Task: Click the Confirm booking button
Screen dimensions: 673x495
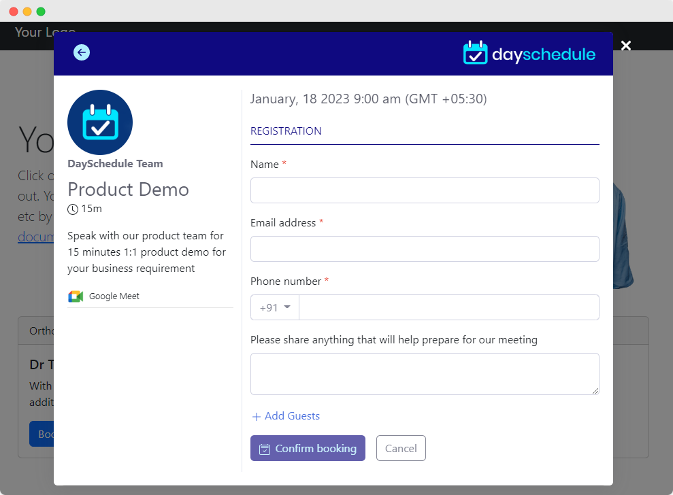Action: click(x=308, y=448)
